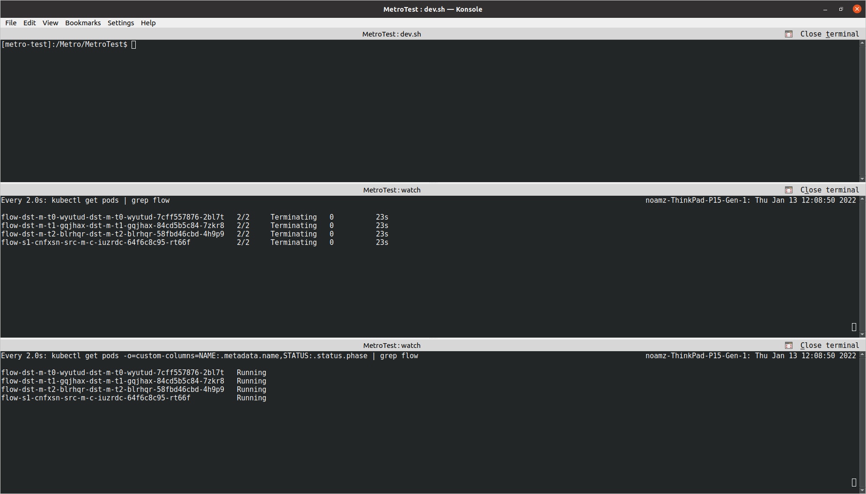Screen dimensions: 866x494
Task: Close terminal showing Running pod phases
Action: [x=829, y=346]
